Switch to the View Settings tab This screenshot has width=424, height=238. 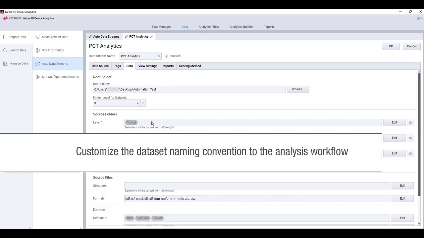(148, 66)
